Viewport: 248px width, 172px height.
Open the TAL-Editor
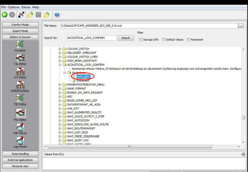(20, 59)
